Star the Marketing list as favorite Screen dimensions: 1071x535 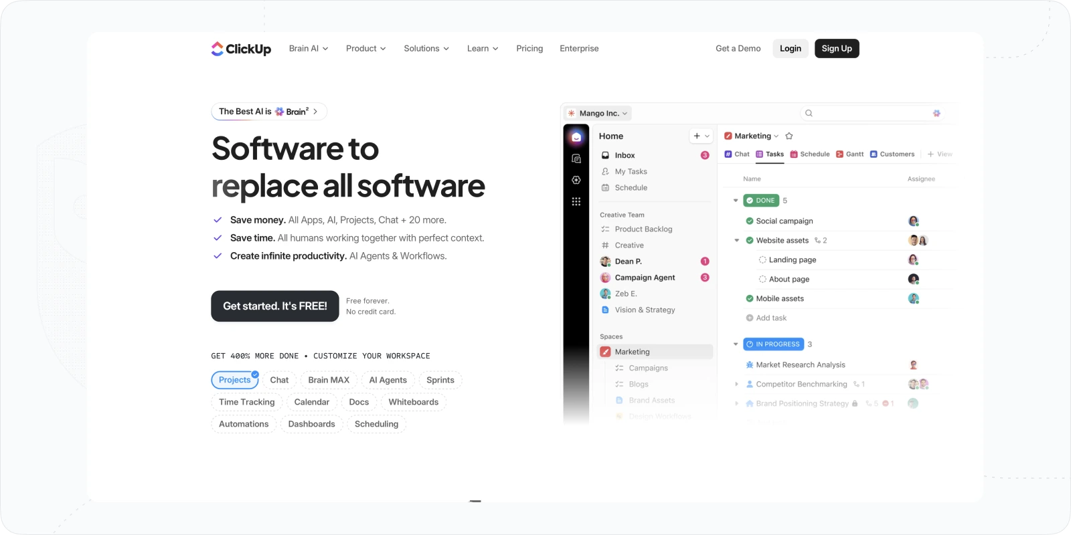pyautogui.click(x=789, y=136)
